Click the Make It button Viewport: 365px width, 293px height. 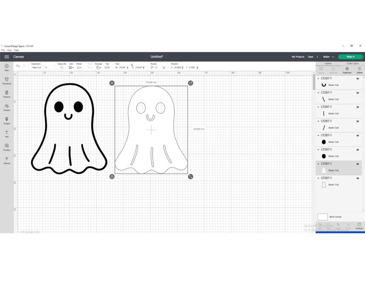[x=350, y=57]
